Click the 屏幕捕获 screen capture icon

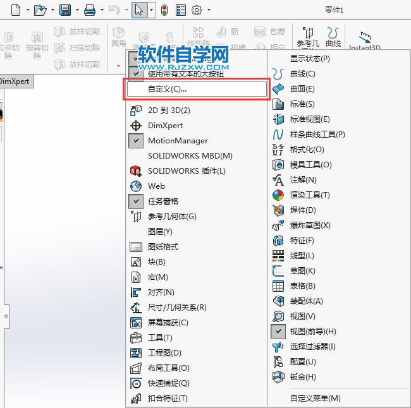pos(136,323)
